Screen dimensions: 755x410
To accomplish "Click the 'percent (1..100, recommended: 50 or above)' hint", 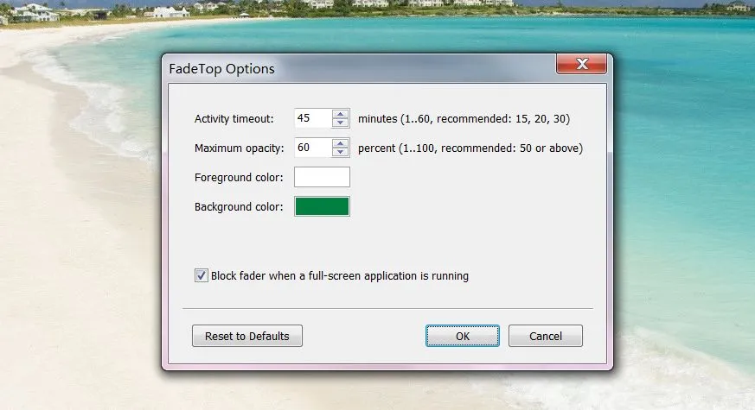I will coord(470,148).
